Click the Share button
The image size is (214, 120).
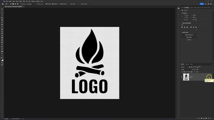tap(202, 4)
